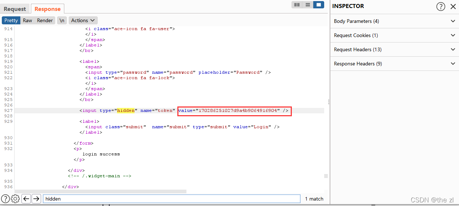
Task: Click the password input tag on line 921
Action: (x=178, y=72)
